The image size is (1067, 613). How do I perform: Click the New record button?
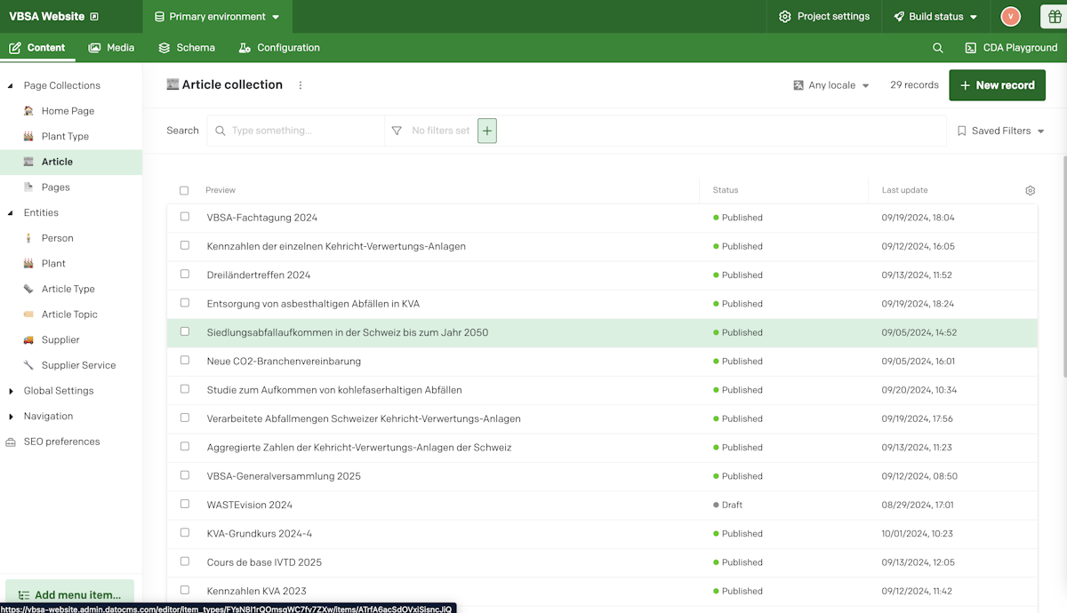(x=997, y=85)
